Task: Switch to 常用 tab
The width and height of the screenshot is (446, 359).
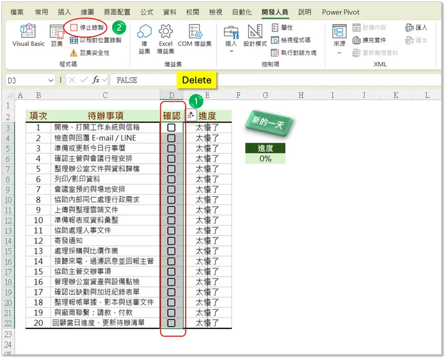Action: (42, 12)
